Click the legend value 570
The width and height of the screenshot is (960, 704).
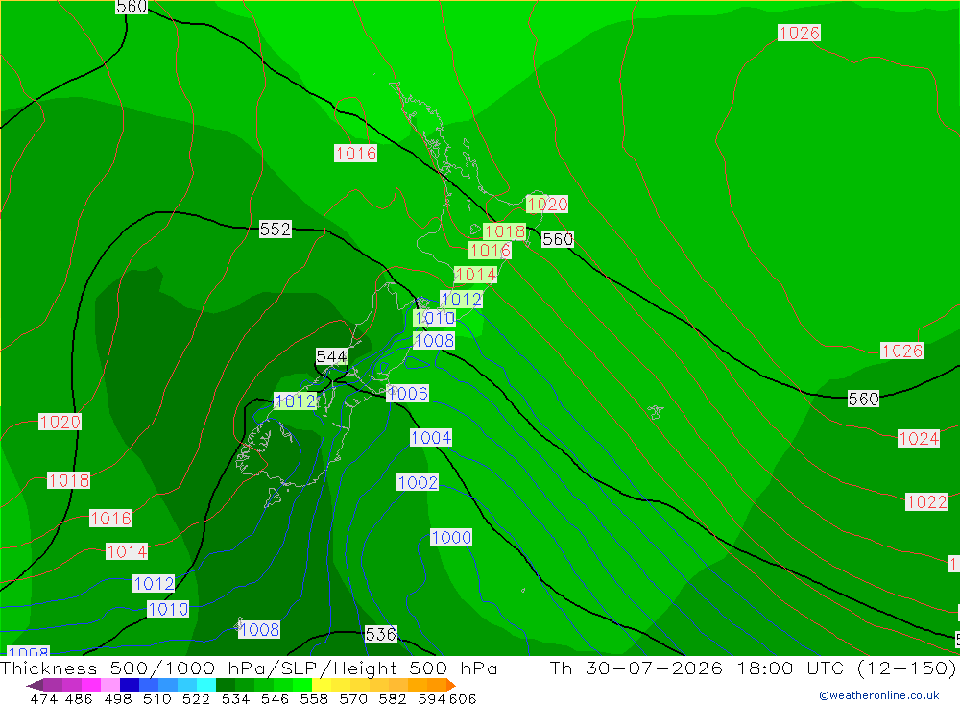pos(353,698)
